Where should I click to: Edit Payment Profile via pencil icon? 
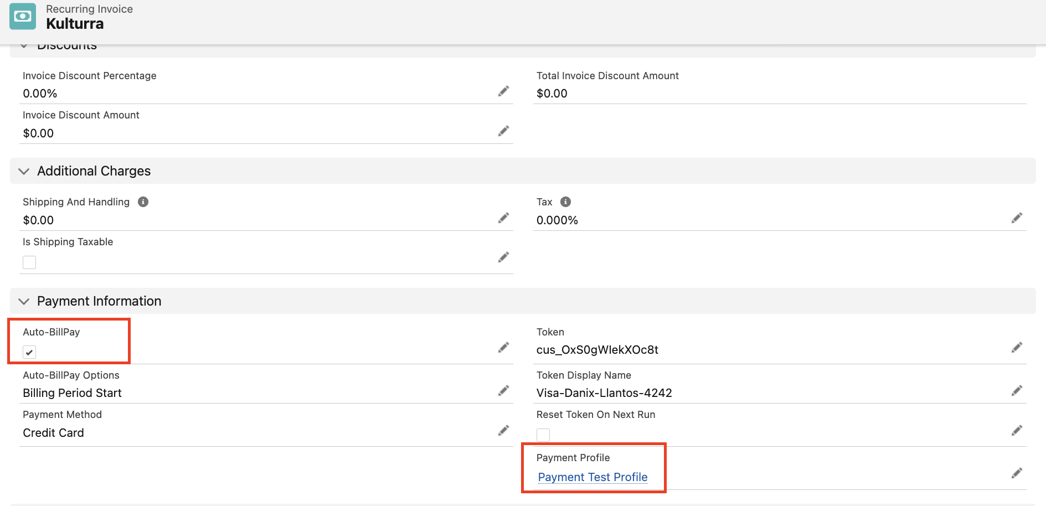(1017, 473)
